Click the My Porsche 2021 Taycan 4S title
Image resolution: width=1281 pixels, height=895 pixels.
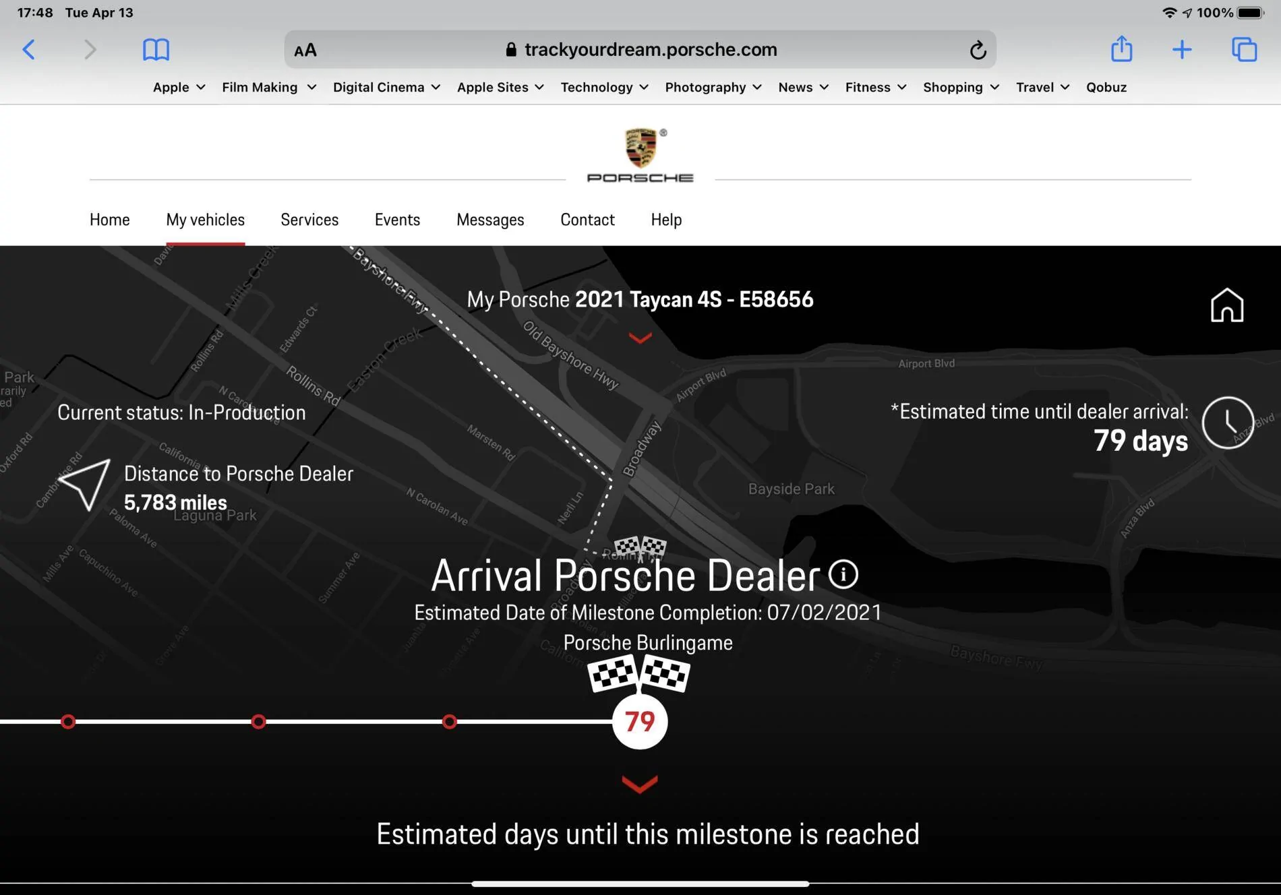640,299
